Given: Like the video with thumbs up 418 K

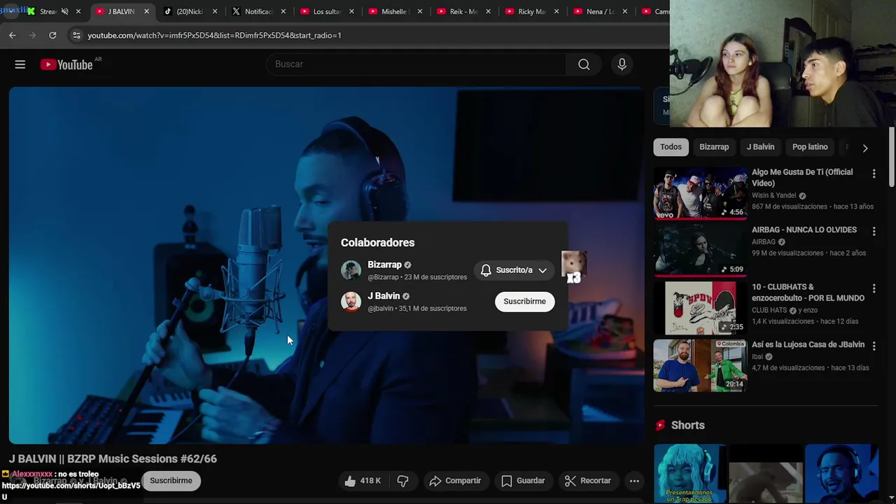Looking at the screenshot, I should click(363, 481).
